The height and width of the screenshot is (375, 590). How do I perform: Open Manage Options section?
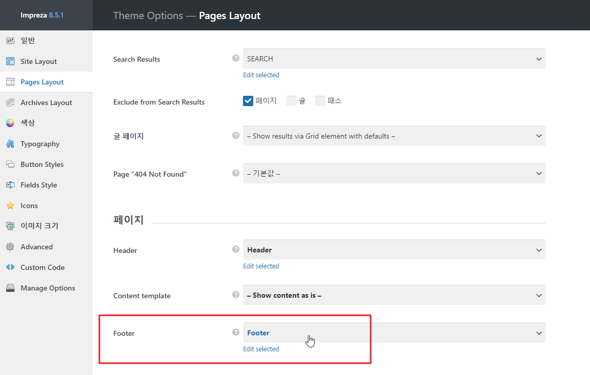(x=46, y=287)
